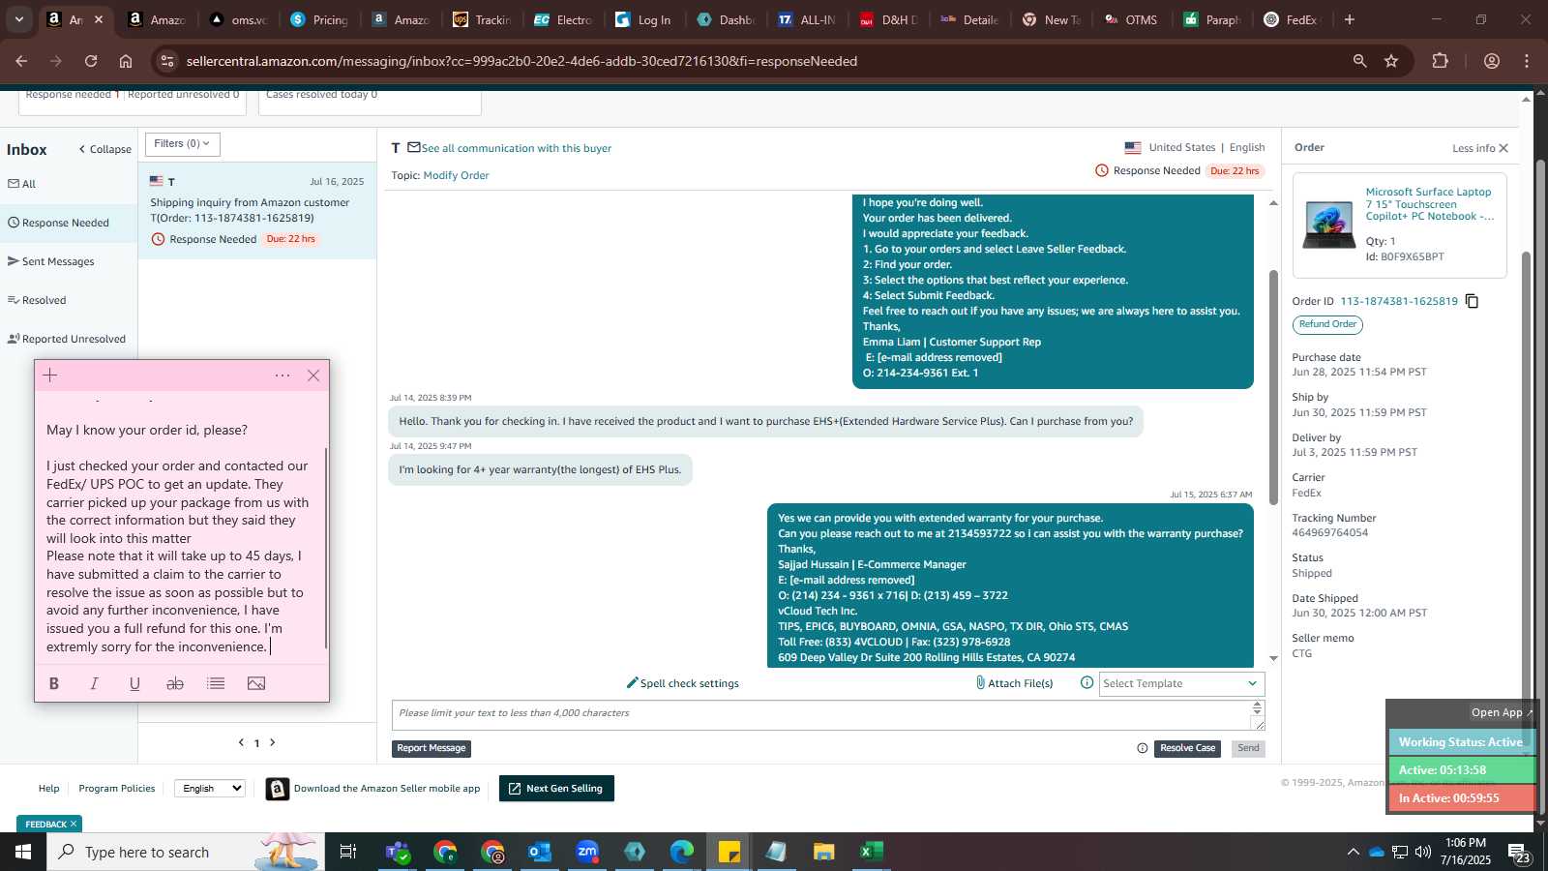Open Task View on the taskbar

pos(347,852)
